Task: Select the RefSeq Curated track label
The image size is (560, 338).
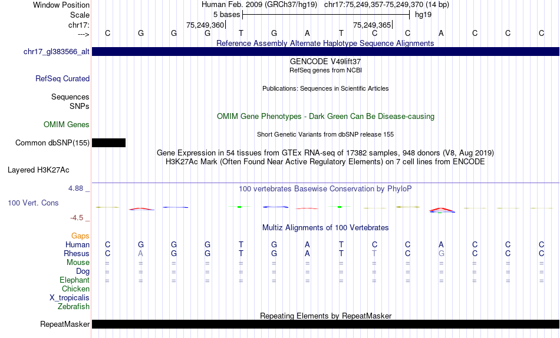Action: [x=62, y=78]
